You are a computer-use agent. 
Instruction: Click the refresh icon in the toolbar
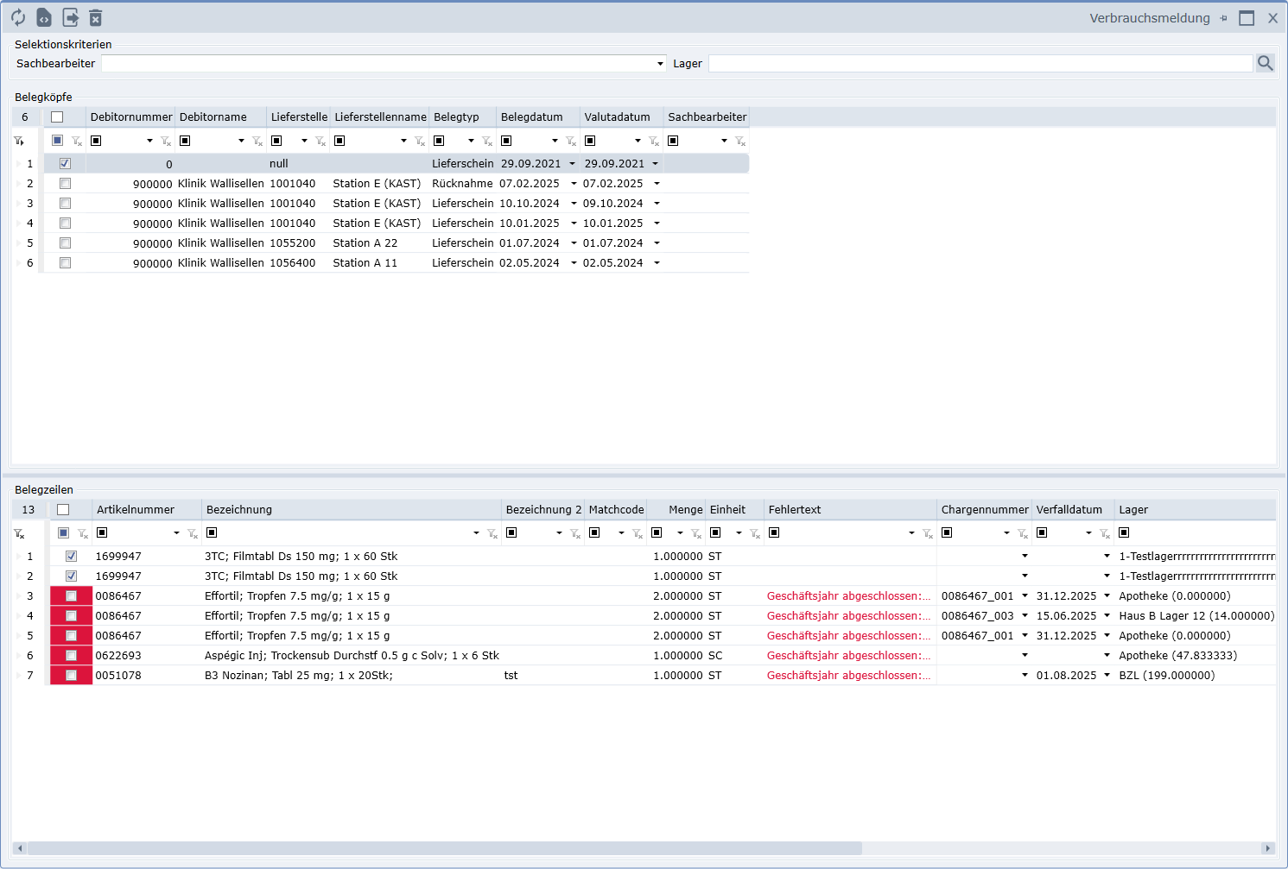18,18
